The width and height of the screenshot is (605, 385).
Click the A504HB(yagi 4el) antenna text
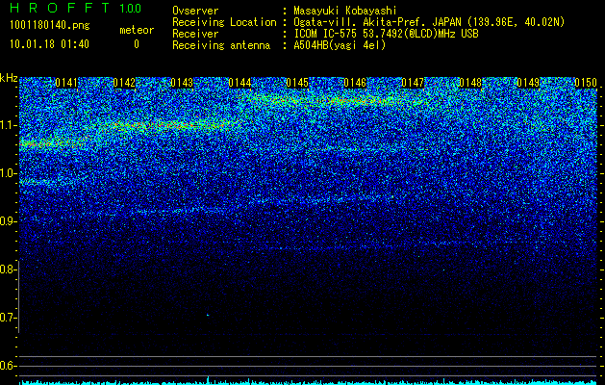(x=340, y=45)
